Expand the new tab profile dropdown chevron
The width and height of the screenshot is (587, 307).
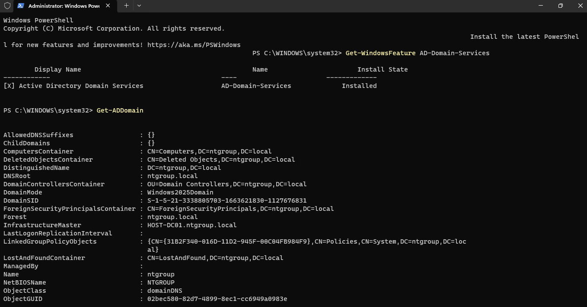(x=139, y=6)
